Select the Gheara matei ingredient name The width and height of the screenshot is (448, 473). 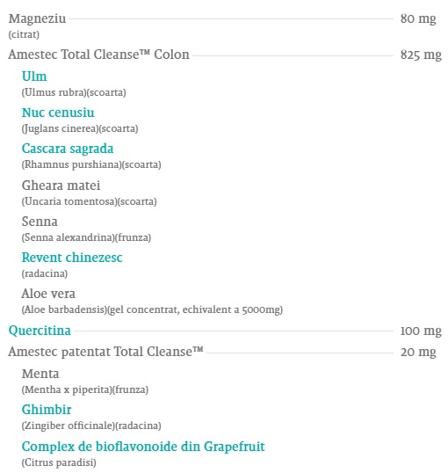(x=61, y=186)
